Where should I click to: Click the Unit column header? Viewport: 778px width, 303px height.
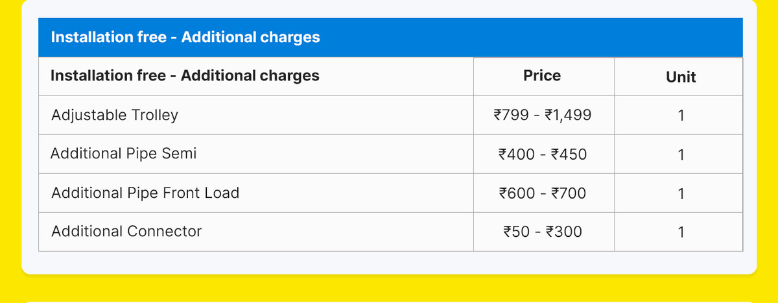681,77
